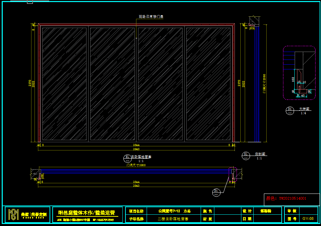Click the 现场已有移门扇 annotation text
This screenshot has height=226, width=321.
[151, 17]
